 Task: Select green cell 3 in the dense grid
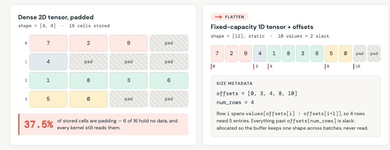pyautogui.click(x=129, y=80)
